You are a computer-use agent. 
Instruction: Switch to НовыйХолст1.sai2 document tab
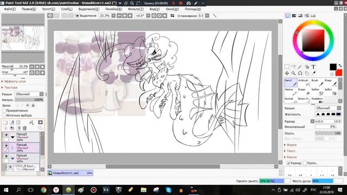click(70, 173)
